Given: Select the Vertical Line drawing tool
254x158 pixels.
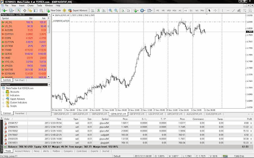Looking at the screenshot, I should [222, 11].
